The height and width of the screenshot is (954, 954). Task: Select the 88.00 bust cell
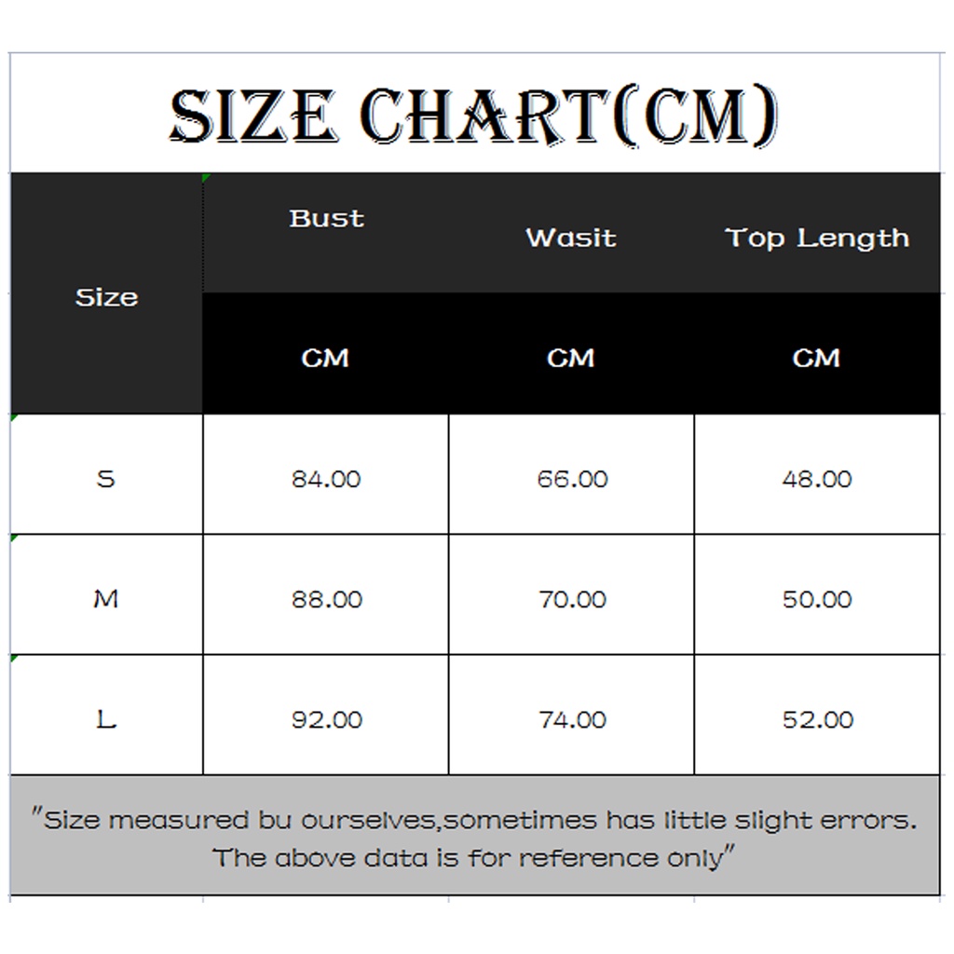325,599
